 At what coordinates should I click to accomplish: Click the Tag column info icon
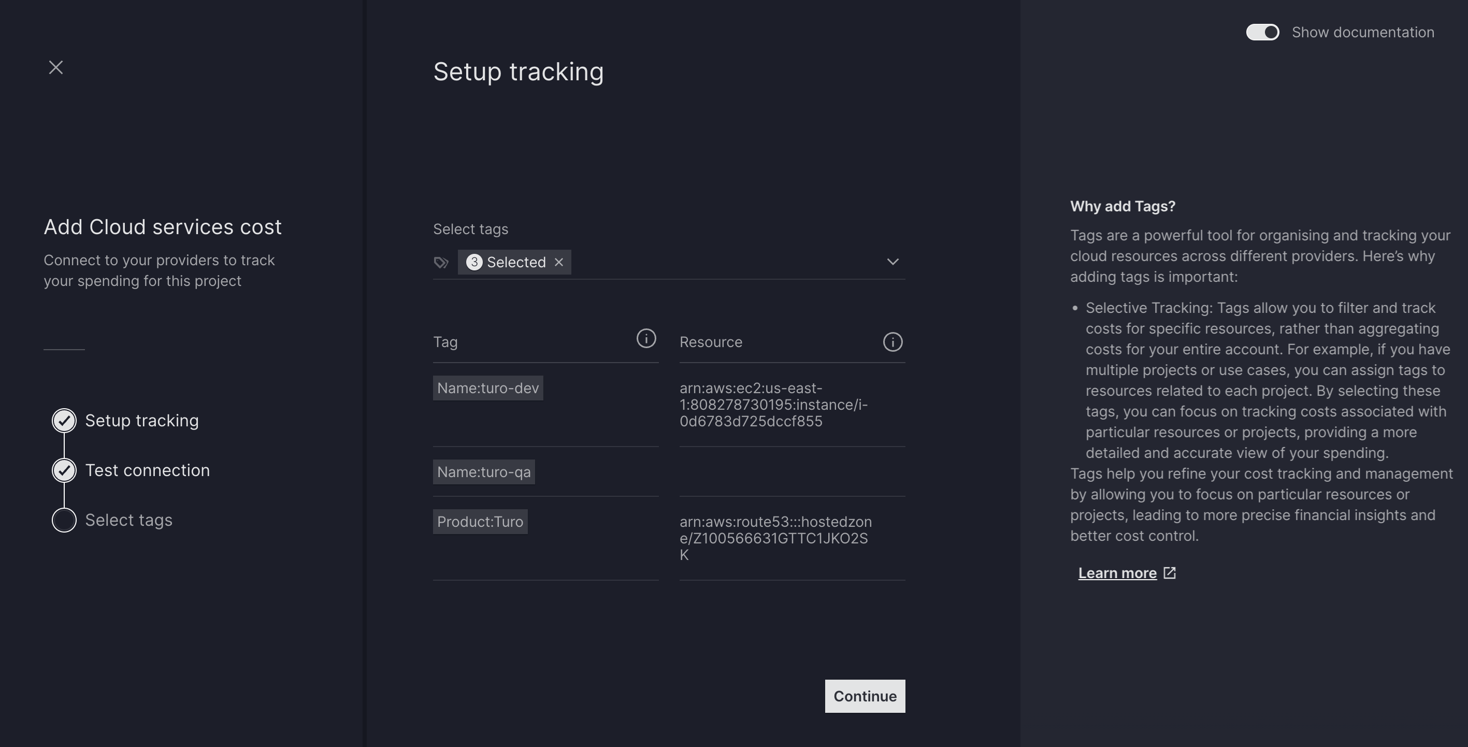pyautogui.click(x=645, y=338)
